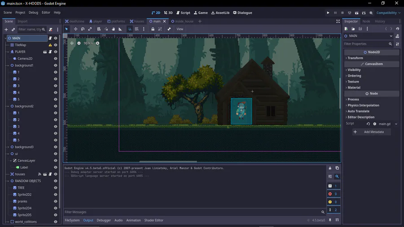Collapse the RANDOM OBJECTS node tree
This screenshot has width=404, height=227.
click(8, 181)
